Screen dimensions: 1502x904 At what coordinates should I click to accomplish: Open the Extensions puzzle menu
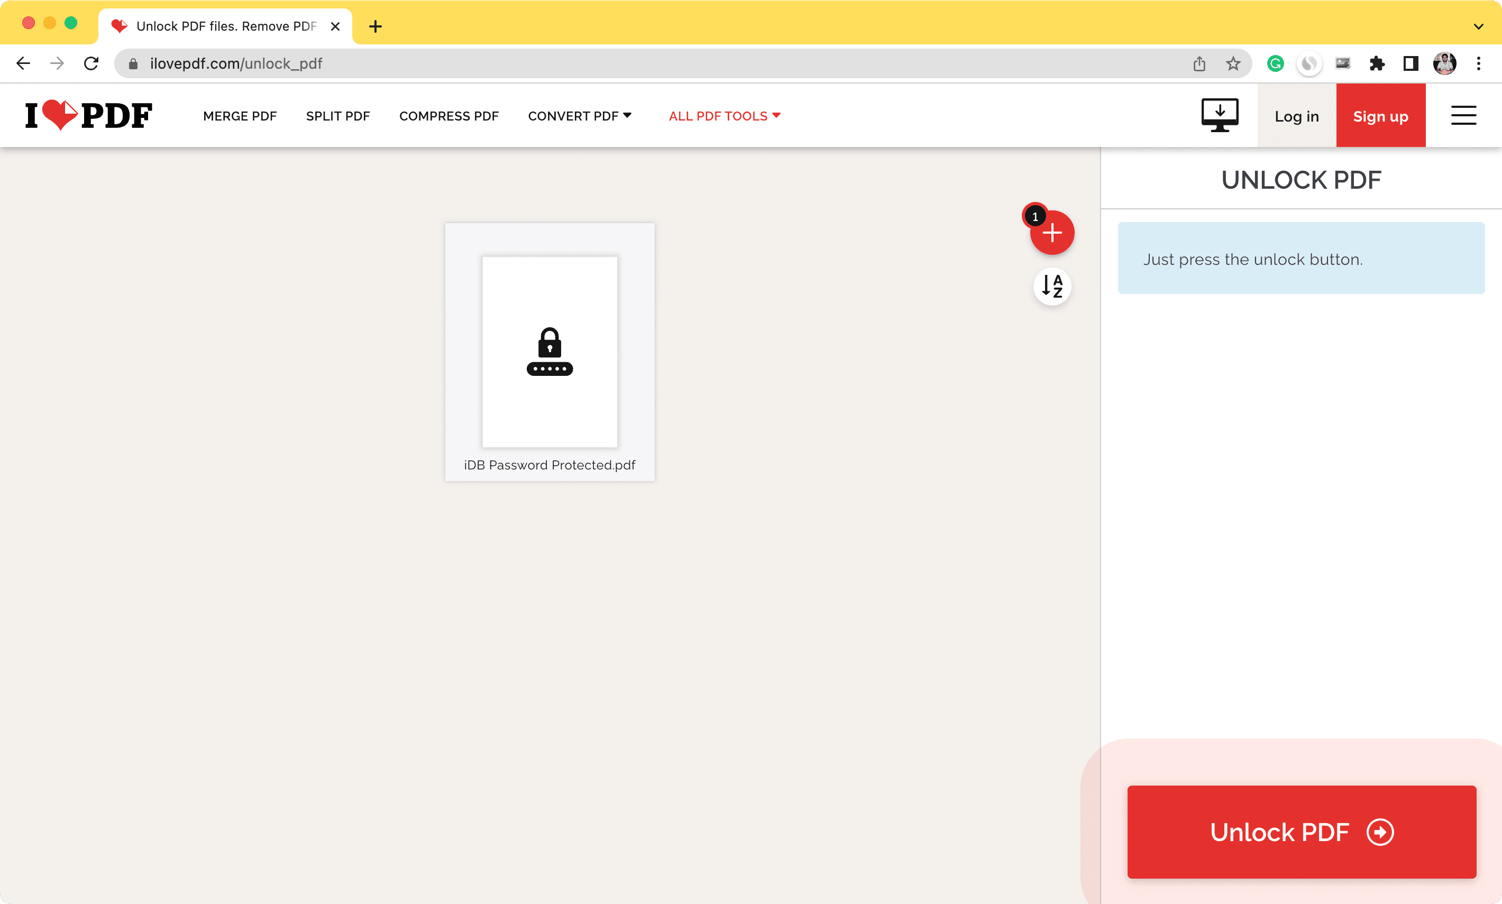click(1377, 63)
